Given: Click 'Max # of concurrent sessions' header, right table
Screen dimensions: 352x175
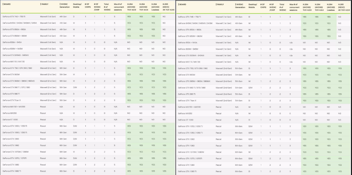Looking at the screenshot, I should pyautogui.click(x=294, y=7).
